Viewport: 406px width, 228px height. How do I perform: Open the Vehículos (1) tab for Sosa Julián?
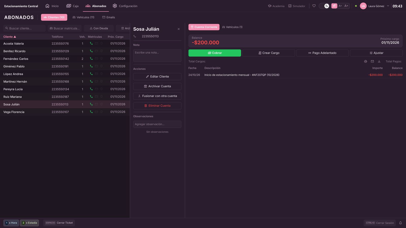[232, 27]
